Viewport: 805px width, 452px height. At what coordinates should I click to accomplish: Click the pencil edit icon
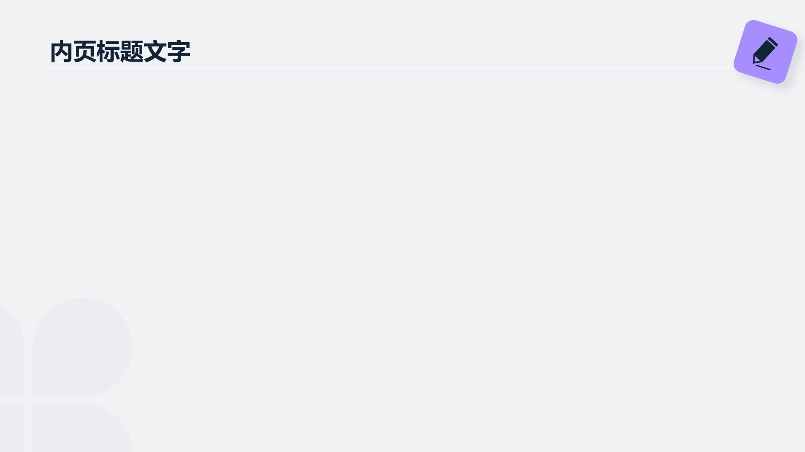[x=765, y=51]
